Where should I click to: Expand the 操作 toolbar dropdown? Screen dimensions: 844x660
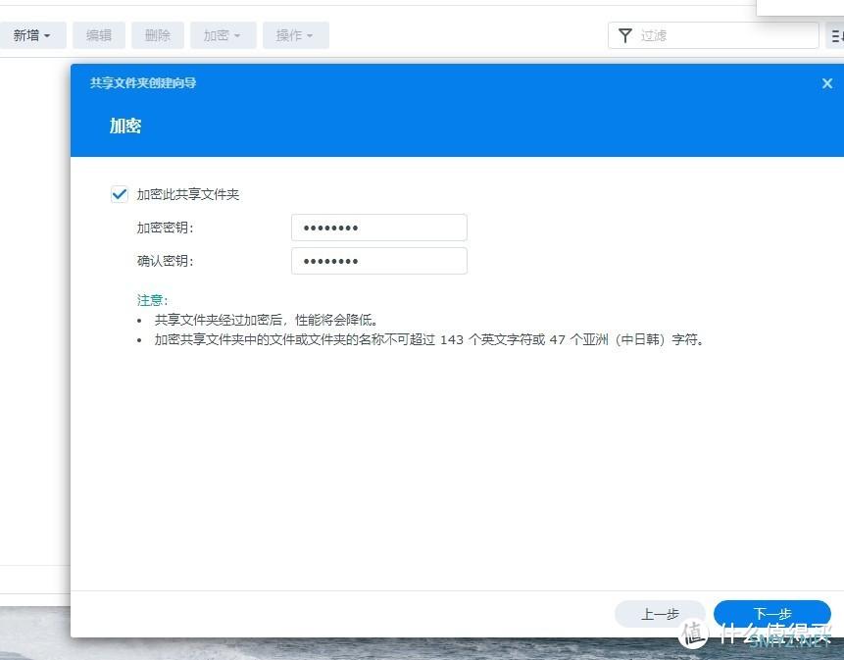(x=295, y=35)
